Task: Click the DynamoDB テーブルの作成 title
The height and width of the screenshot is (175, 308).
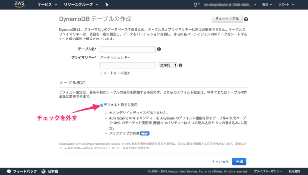Action: 95,19
